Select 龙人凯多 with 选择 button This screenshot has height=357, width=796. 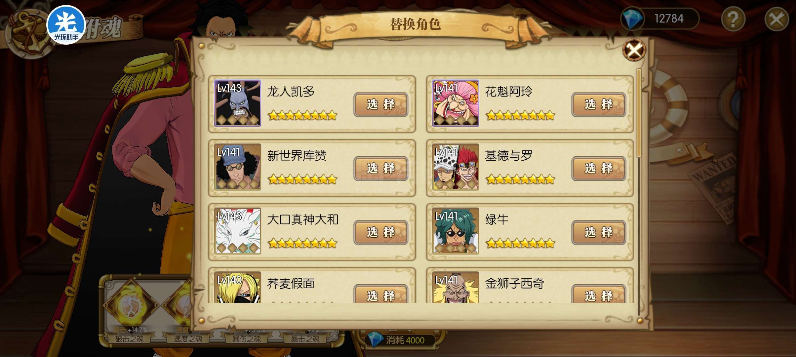[381, 104]
